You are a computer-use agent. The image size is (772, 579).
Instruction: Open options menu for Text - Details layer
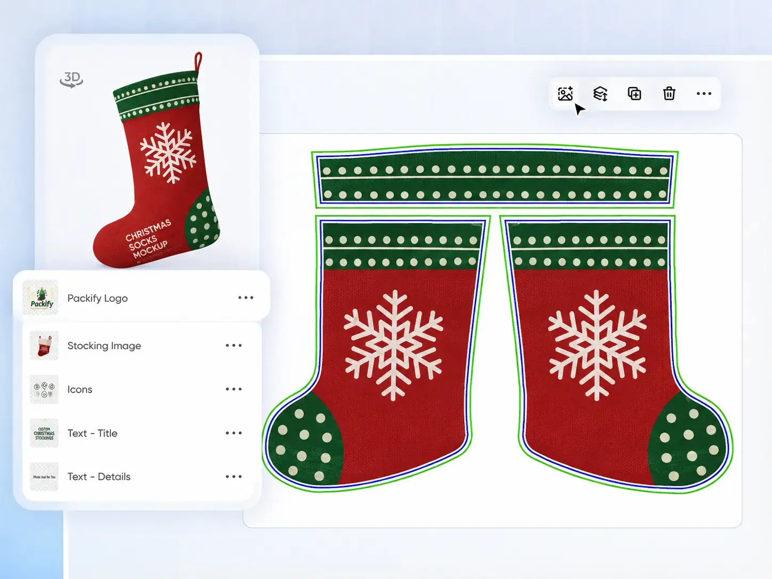pyautogui.click(x=234, y=477)
